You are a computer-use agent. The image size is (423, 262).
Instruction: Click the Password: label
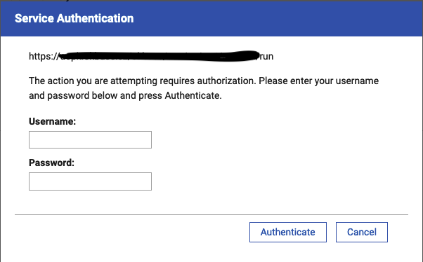point(51,163)
